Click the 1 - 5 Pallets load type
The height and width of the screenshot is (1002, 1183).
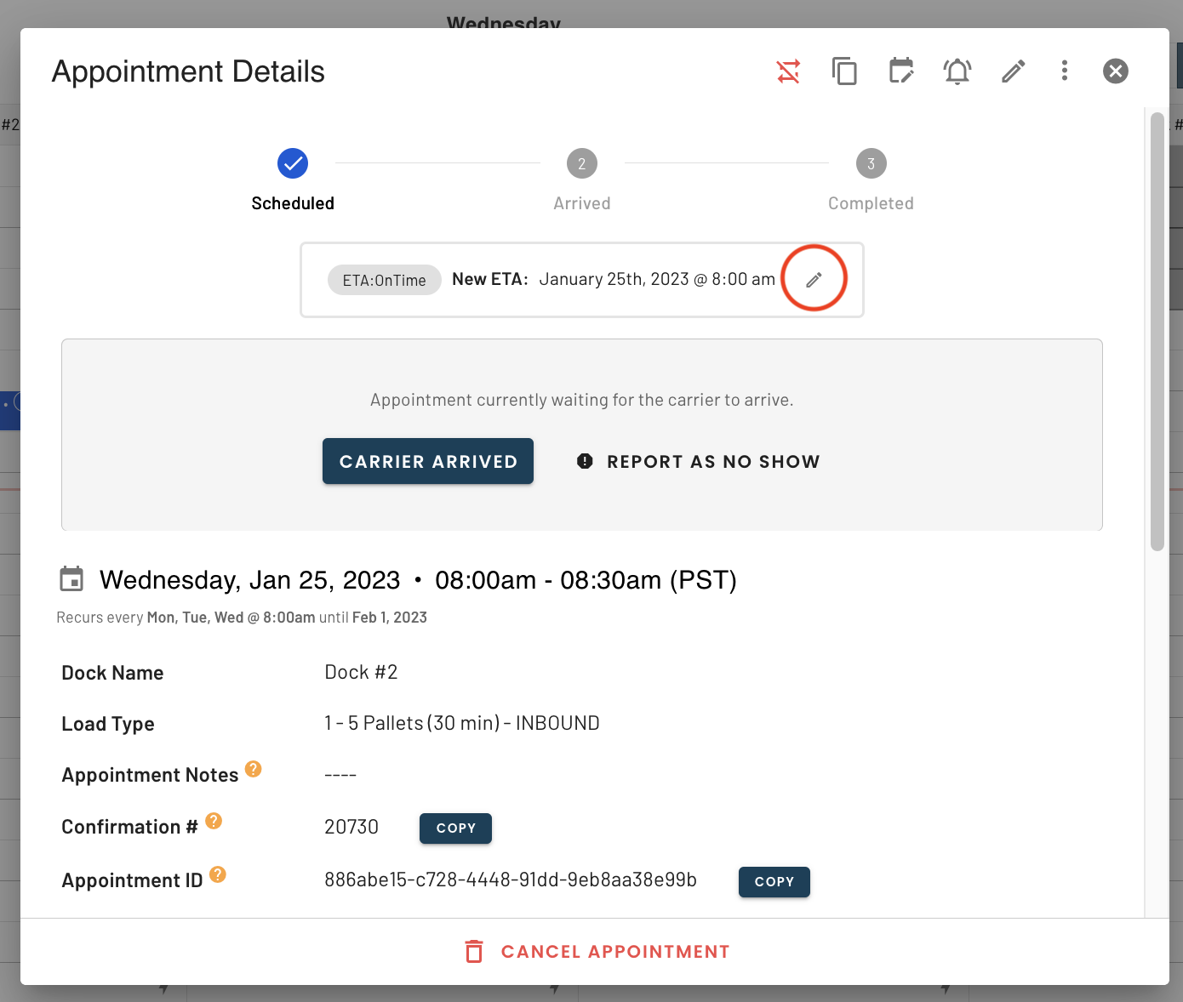point(462,723)
